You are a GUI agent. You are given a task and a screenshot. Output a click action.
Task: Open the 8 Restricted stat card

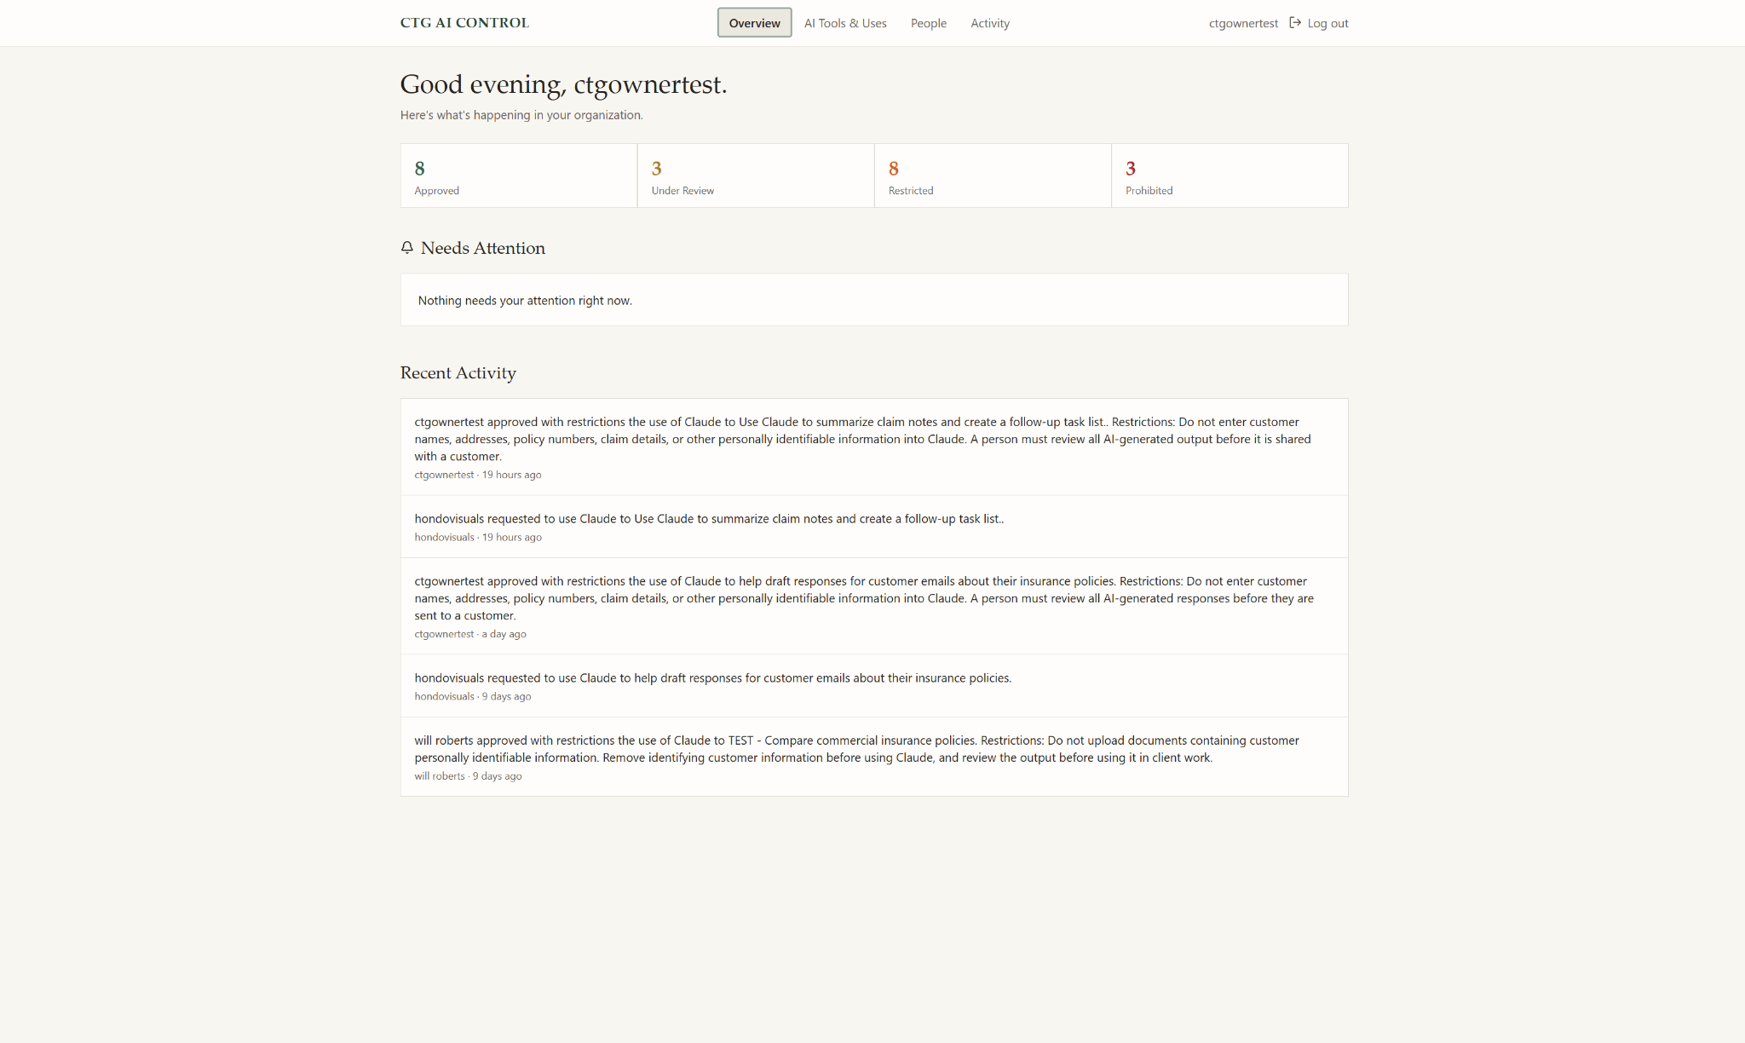click(x=993, y=176)
